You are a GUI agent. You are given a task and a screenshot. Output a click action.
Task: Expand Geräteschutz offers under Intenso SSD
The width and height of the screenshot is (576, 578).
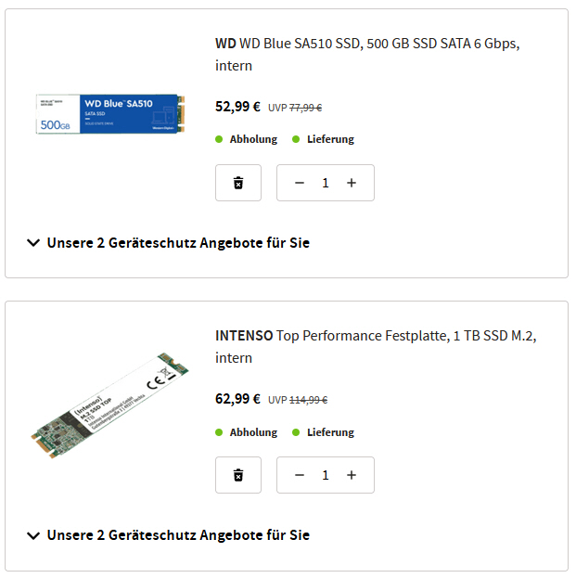(x=168, y=535)
